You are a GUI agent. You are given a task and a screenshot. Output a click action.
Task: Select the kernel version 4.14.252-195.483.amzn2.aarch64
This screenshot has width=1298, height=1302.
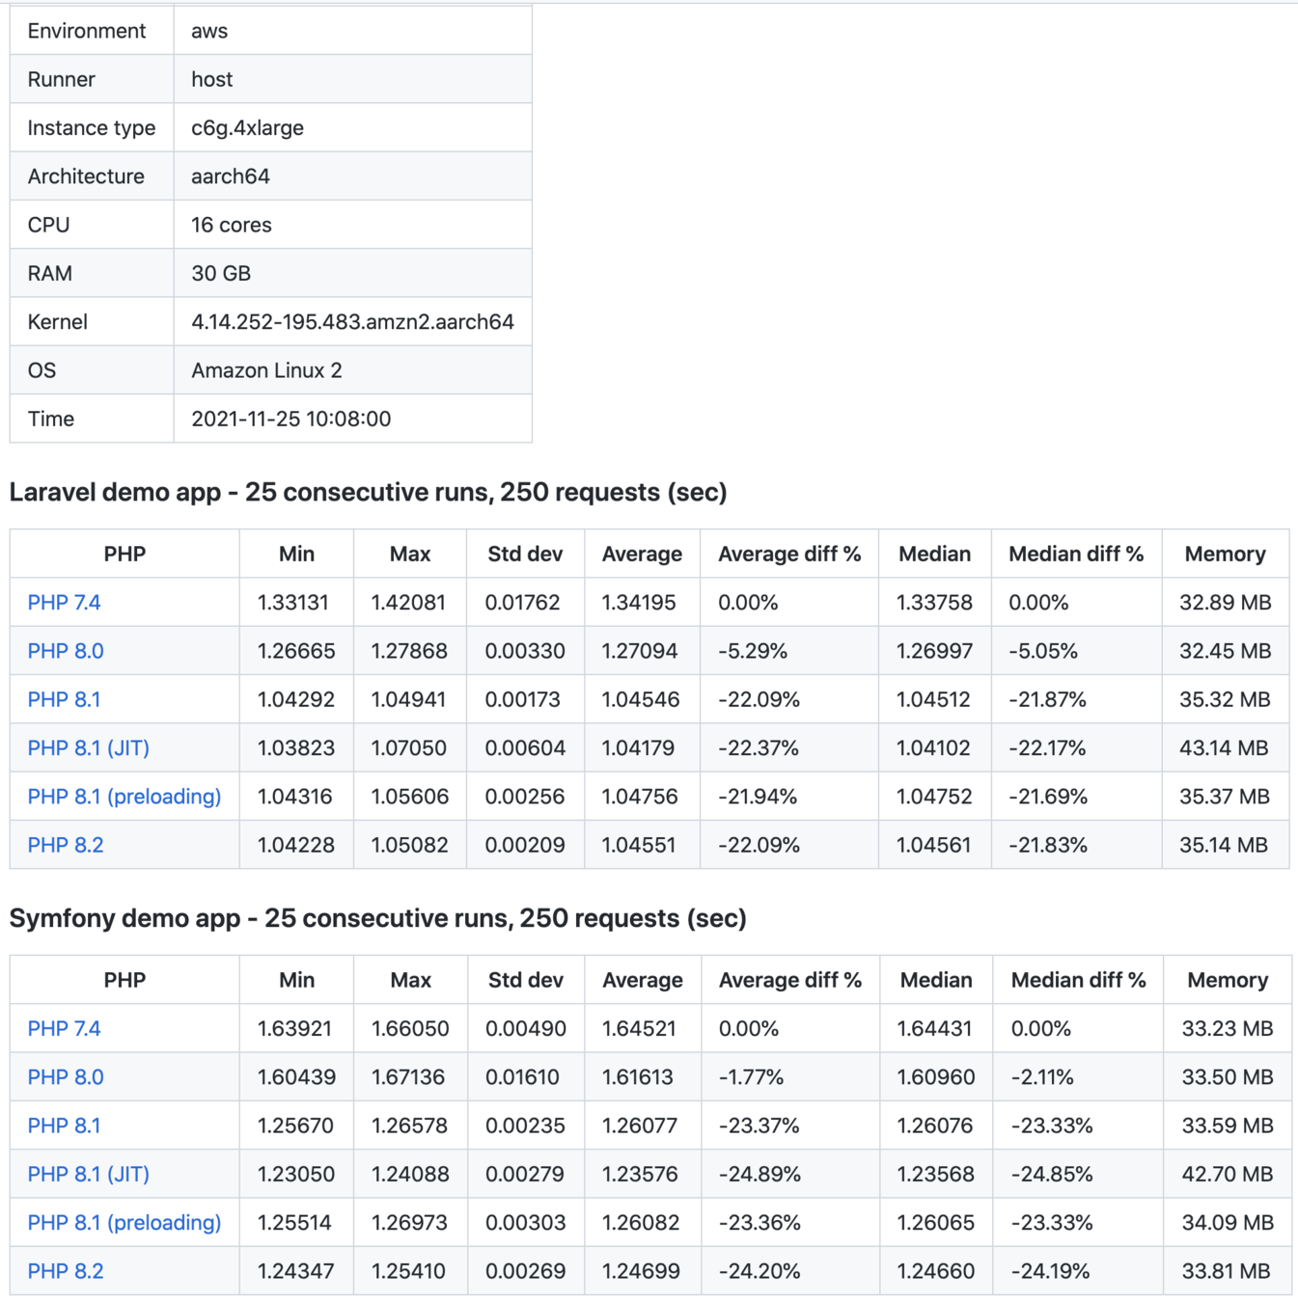click(352, 322)
